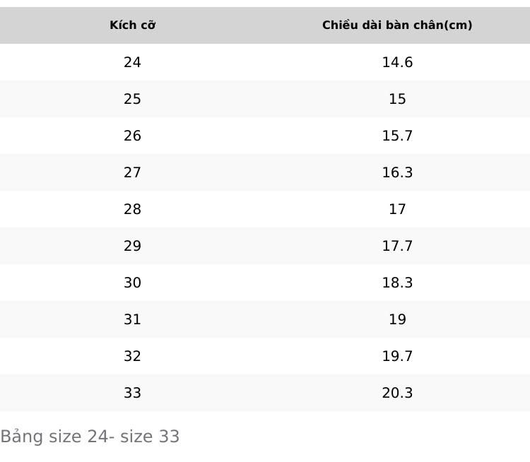Select size 33 cell
The width and height of the screenshot is (530, 462).
pyautogui.click(x=132, y=393)
